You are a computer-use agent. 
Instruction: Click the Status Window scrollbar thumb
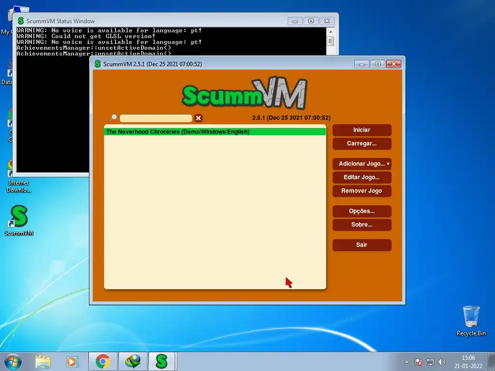331,41
